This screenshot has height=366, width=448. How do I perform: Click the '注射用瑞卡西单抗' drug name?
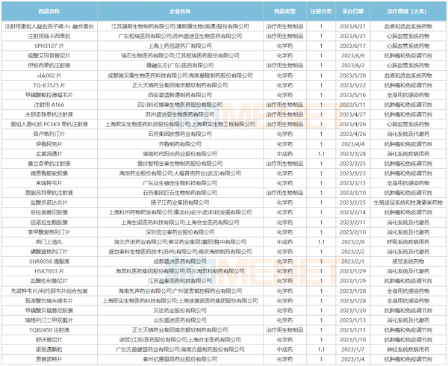tap(49, 37)
